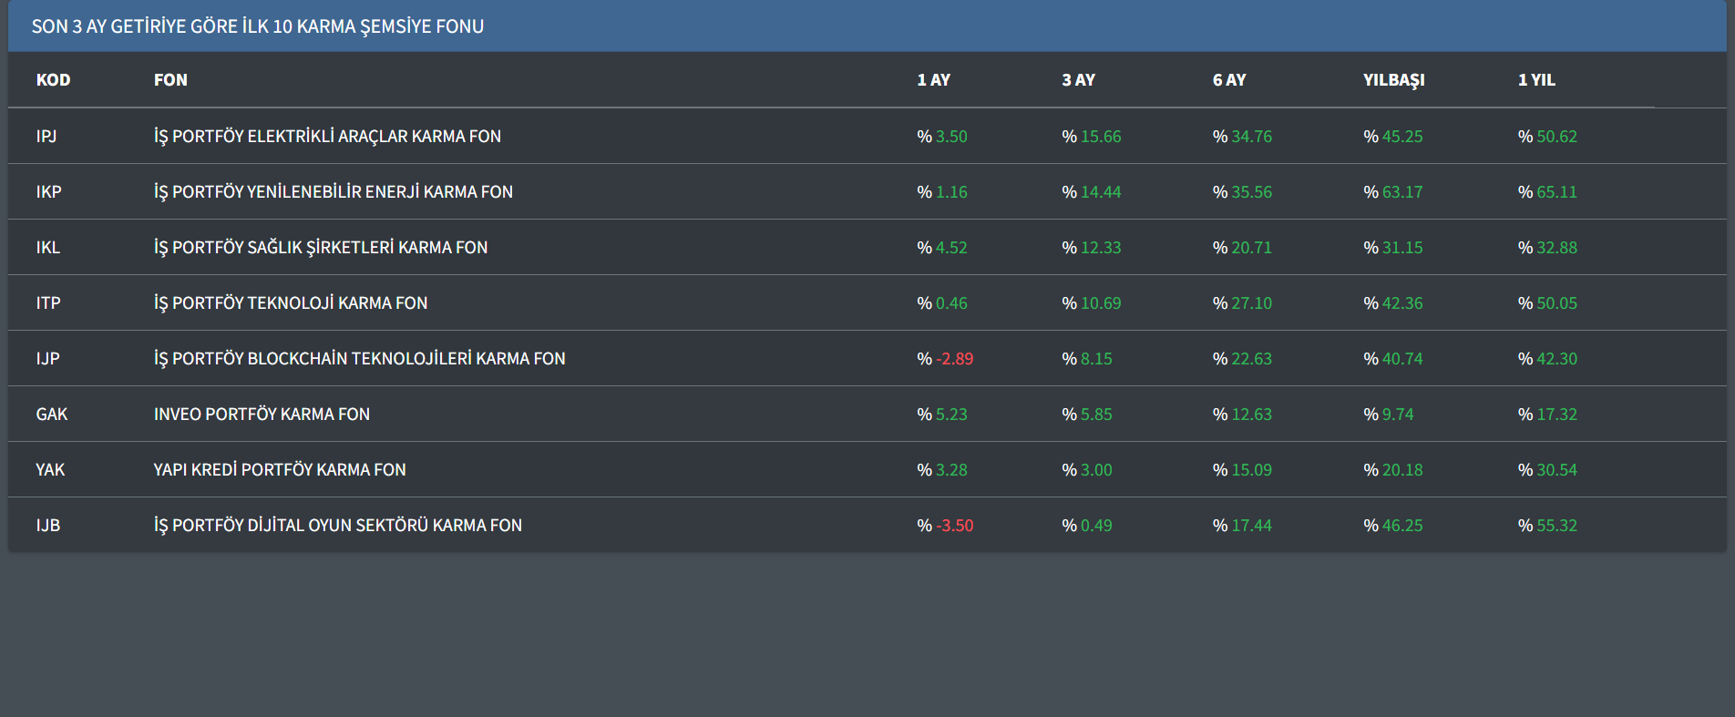Click the KOD column header
This screenshot has width=1735, height=717.
point(53,80)
